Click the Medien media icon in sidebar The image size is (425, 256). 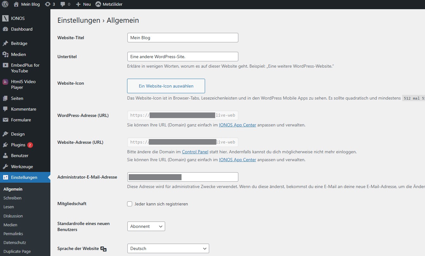[5, 54]
